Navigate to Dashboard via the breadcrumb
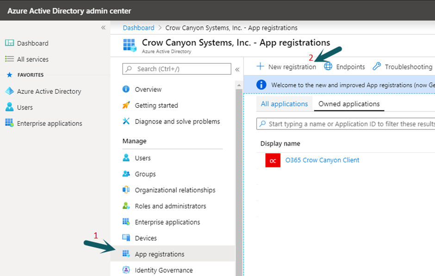The width and height of the screenshot is (435, 276). (138, 28)
